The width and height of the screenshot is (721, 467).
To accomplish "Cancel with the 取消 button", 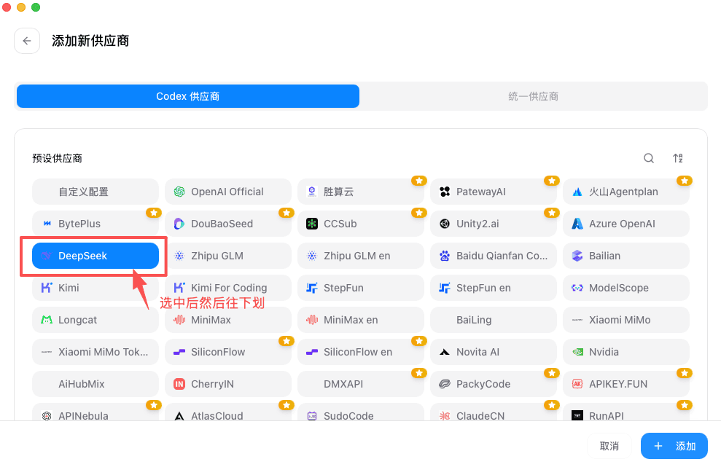I will point(609,446).
